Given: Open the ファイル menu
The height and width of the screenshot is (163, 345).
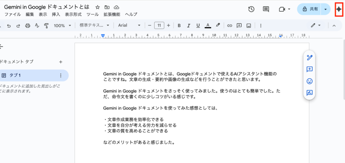Looking at the screenshot, I should click(x=13, y=14).
